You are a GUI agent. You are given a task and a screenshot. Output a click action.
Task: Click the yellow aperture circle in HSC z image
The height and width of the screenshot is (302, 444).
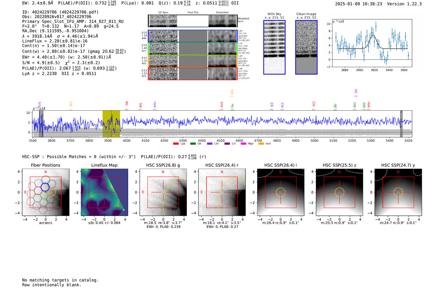(339, 192)
